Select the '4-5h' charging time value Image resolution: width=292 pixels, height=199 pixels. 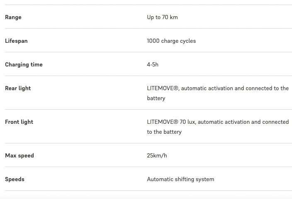pyautogui.click(x=153, y=64)
